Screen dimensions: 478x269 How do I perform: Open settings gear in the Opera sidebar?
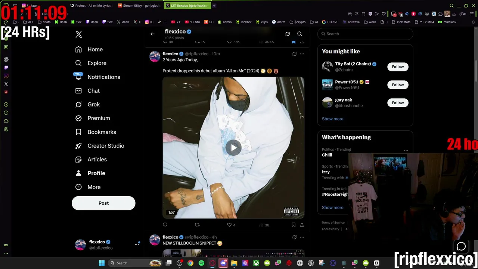coord(6,129)
